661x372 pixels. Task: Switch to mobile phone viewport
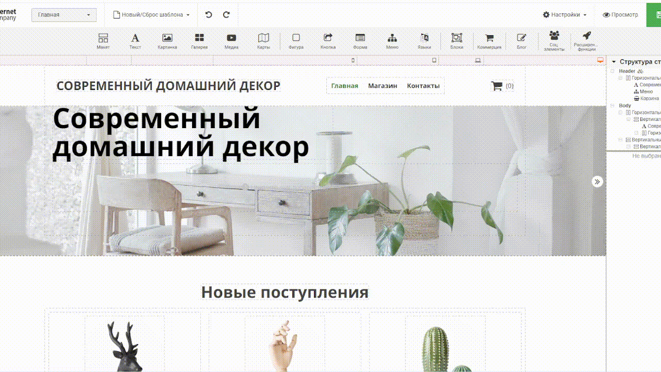[x=353, y=60]
